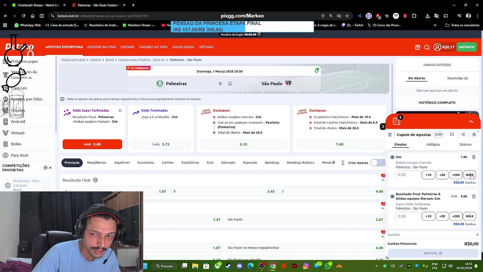Click the bet slip coupon icon with badge 2
The height and width of the screenshot is (272, 483).
pos(397,121)
